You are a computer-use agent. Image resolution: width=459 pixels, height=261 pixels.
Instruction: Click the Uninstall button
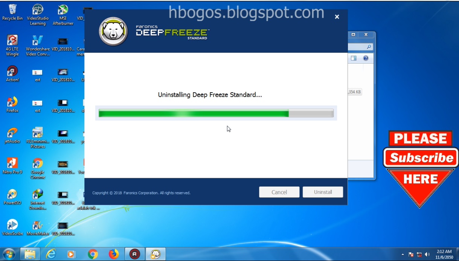tap(322, 192)
